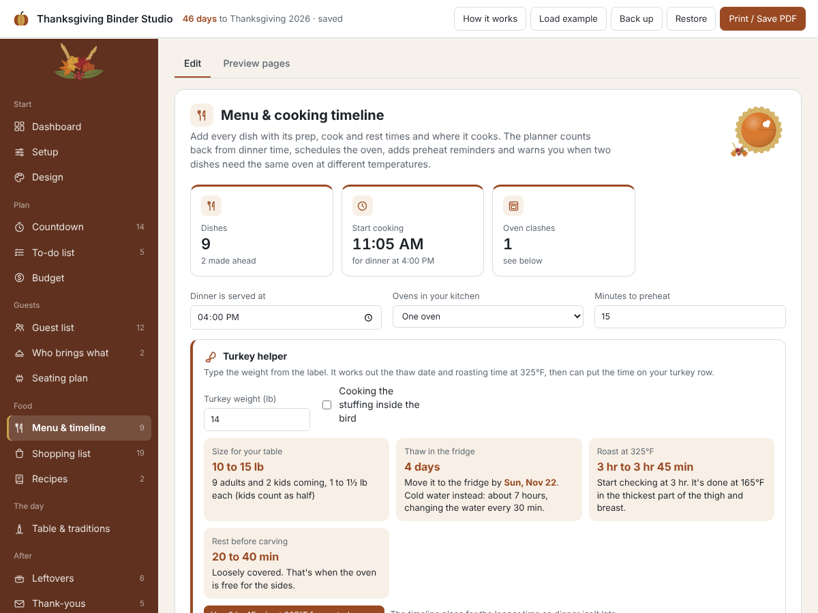Select the Edit tab
818x613 pixels.
(x=193, y=63)
